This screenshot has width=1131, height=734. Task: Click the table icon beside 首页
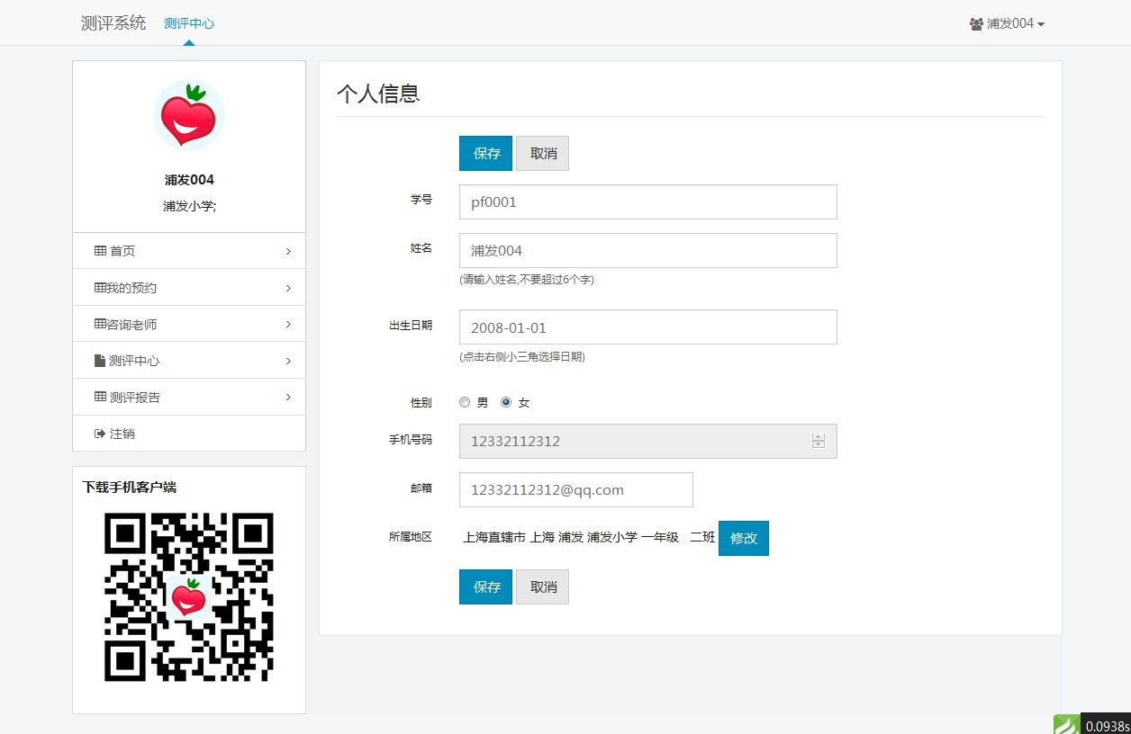(100, 251)
